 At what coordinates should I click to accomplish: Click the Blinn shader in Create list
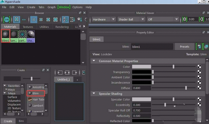click(x=36, y=93)
